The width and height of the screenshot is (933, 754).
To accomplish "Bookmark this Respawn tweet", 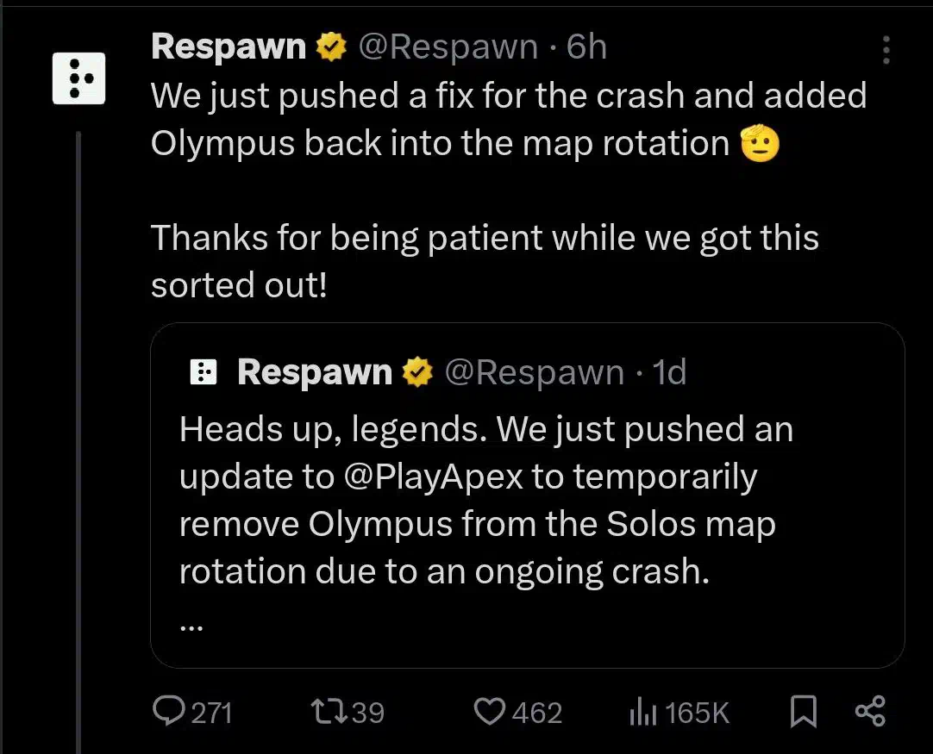I will [803, 712].
